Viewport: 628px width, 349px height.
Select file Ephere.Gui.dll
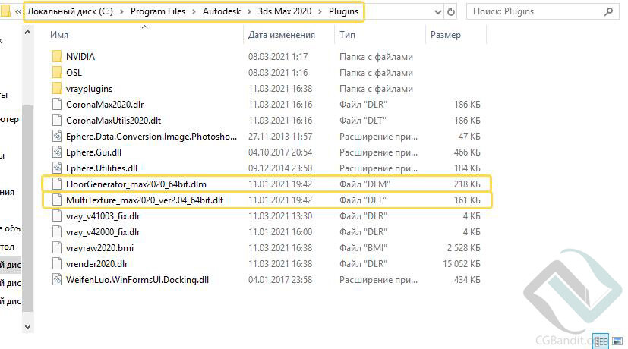tap(93, 152)
